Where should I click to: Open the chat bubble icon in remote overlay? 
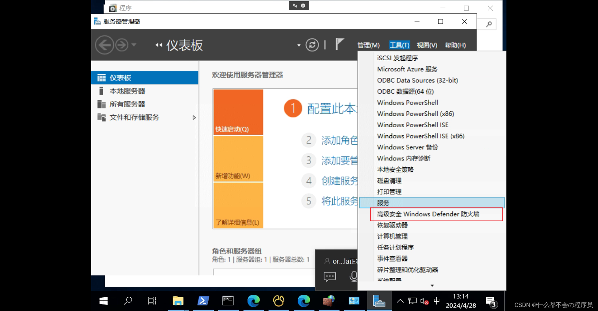[330, 276]
